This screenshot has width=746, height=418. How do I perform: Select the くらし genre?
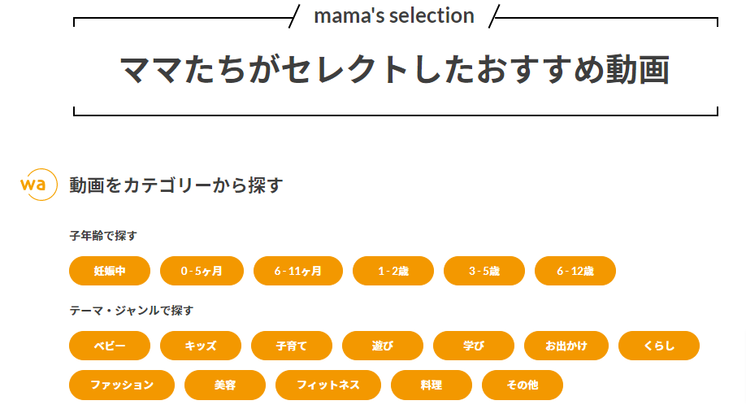point(659,346)
